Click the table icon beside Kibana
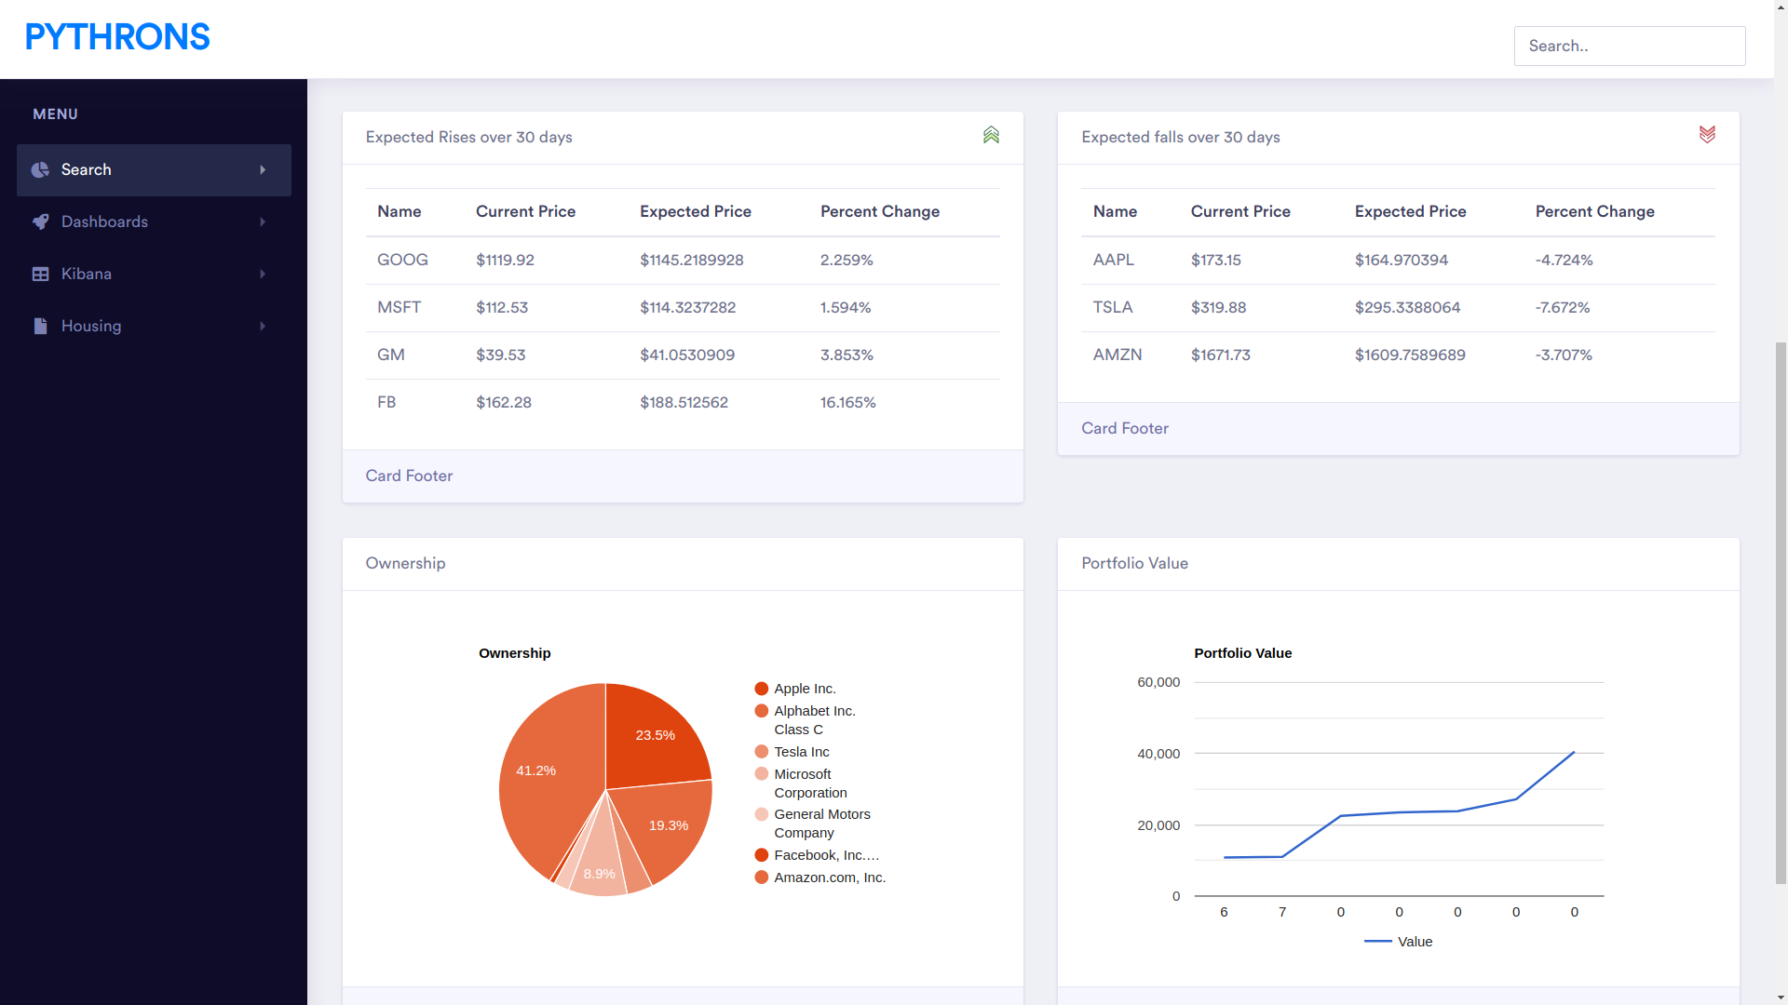Viewport: 1788px width, 1005px height. 40,274
